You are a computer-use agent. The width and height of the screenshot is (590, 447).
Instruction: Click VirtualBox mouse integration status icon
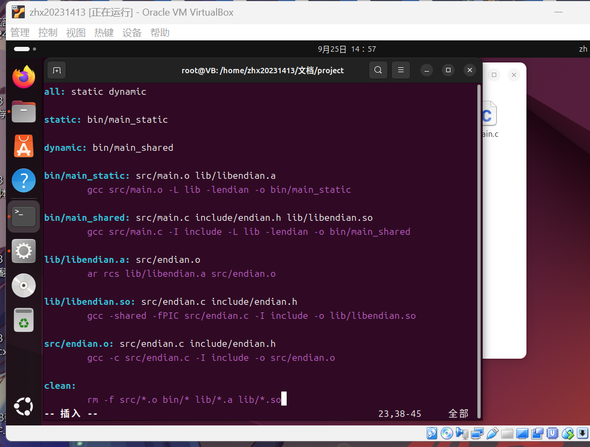click(x=567, y=434)
